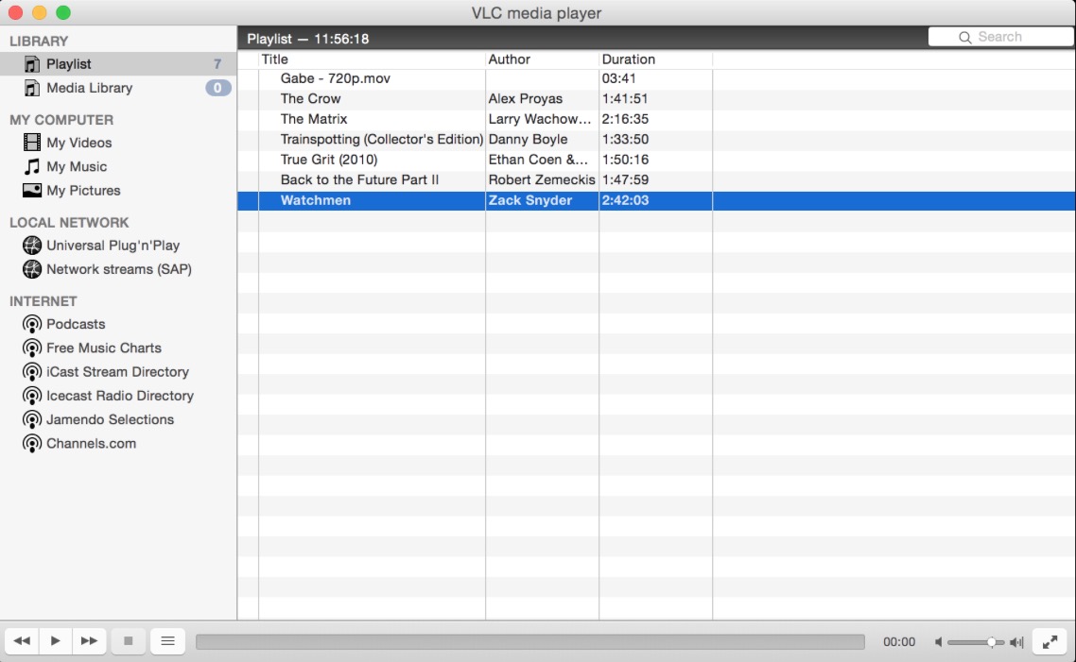Open My Videos in the sidebar
The height and width of the screenshot is (662, 1076).
(x=118, y=143)
